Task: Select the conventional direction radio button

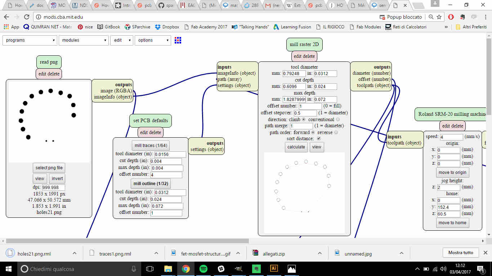Action: point(337,119)
